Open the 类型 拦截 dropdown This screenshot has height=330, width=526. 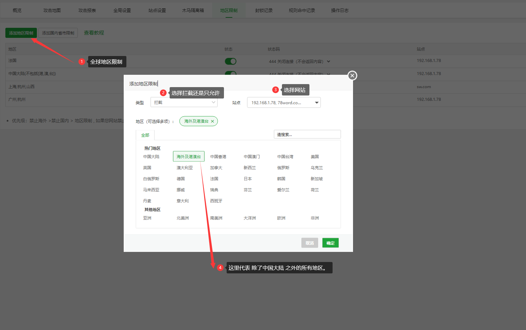[184, 103]
